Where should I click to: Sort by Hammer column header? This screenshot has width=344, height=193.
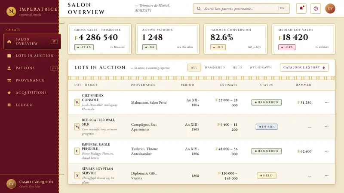[303, 84]
